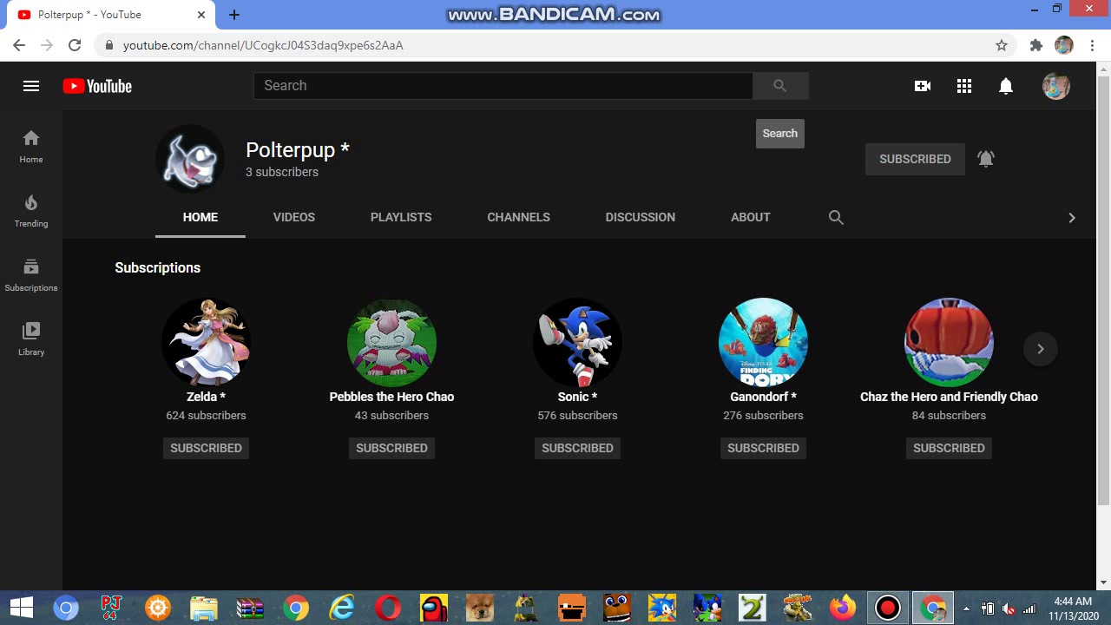Click the taskbar volume icon

(1009, 609)
